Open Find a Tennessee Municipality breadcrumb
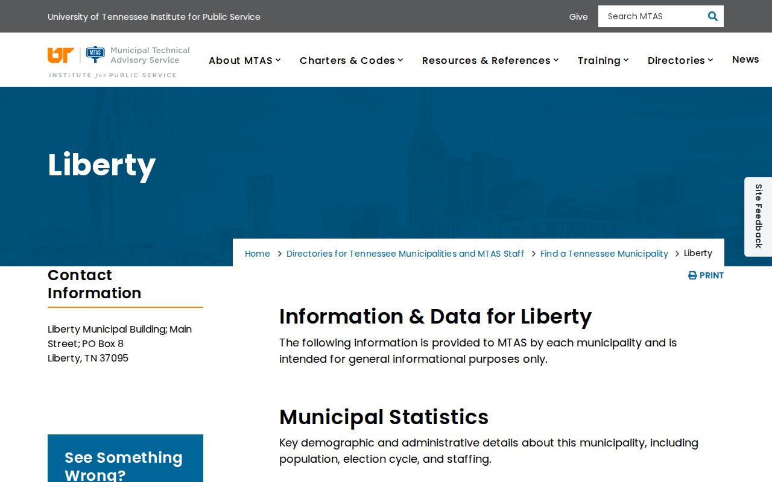 tap(604, 254)
